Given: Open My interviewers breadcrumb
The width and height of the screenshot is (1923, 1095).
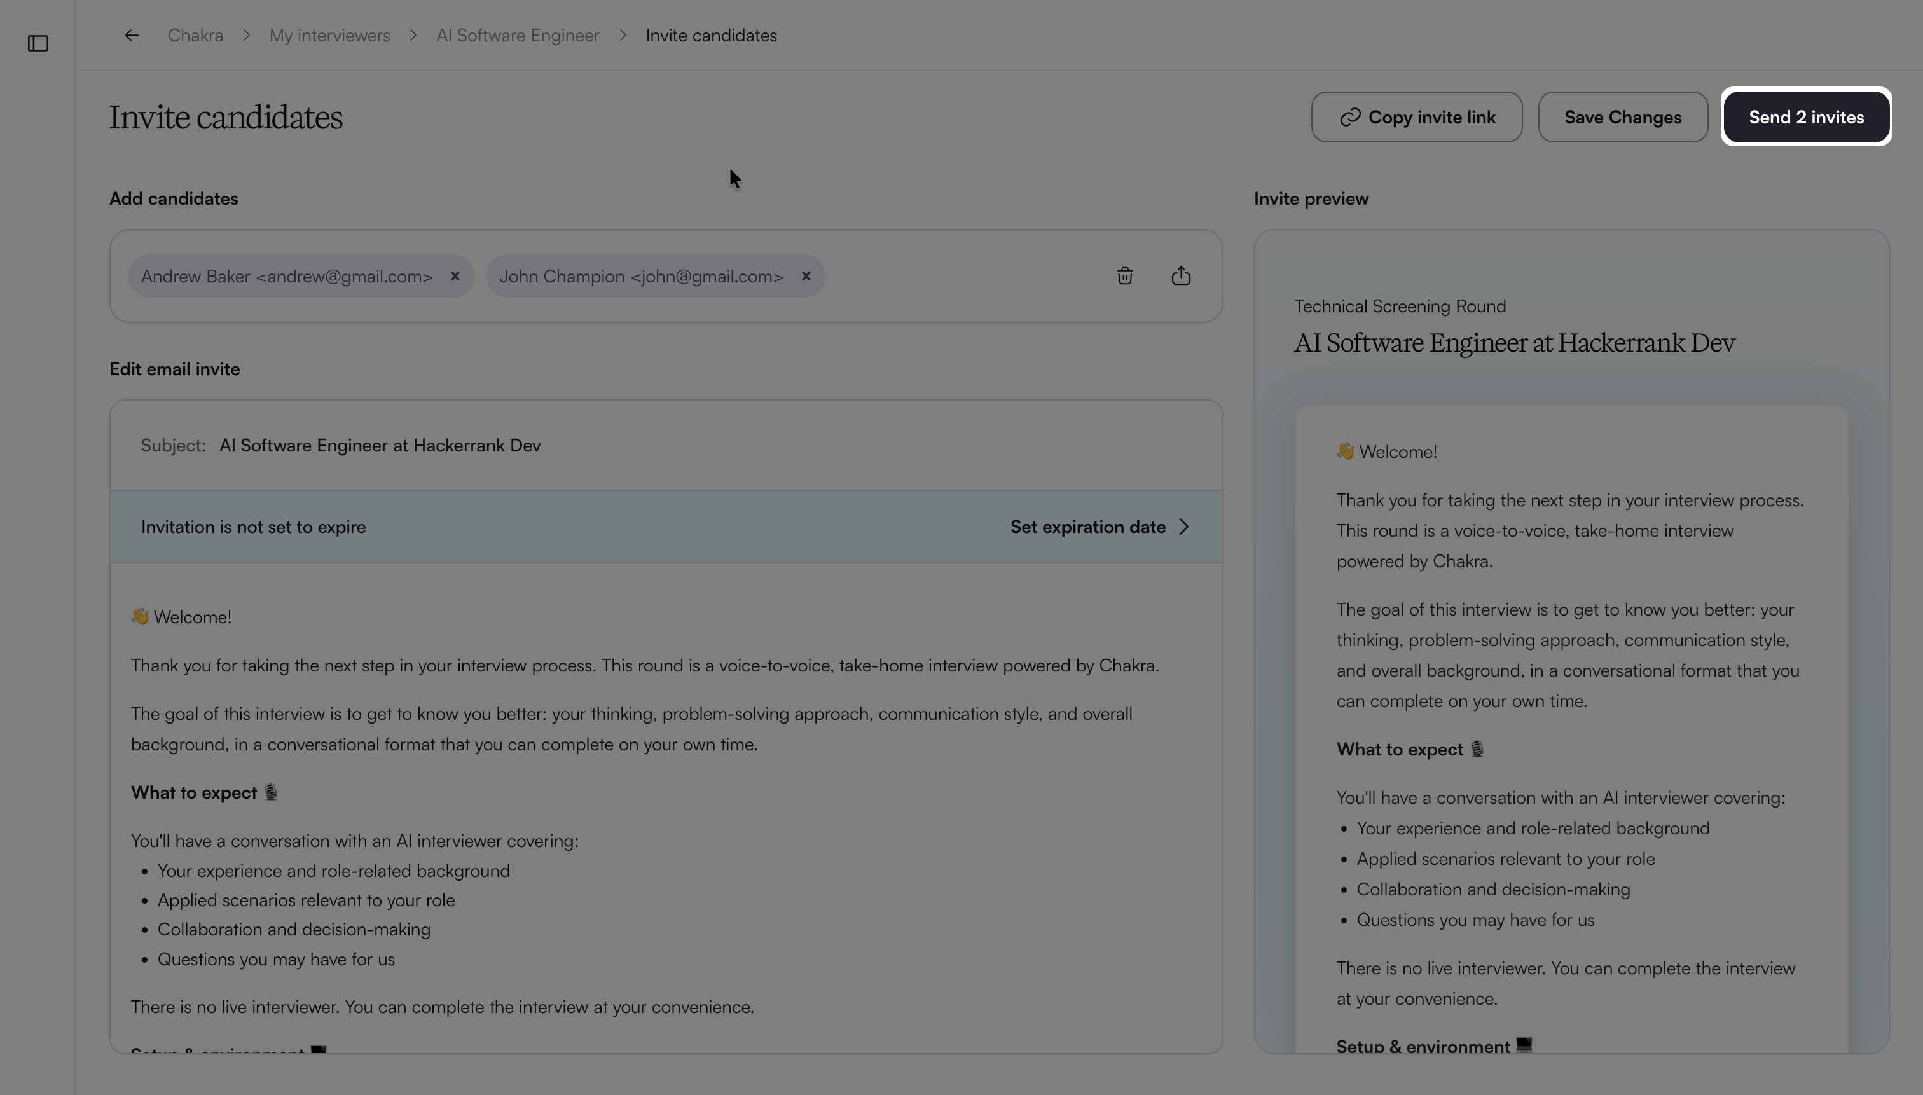Looking at the screenshot, I should click(x=329, y=36).
